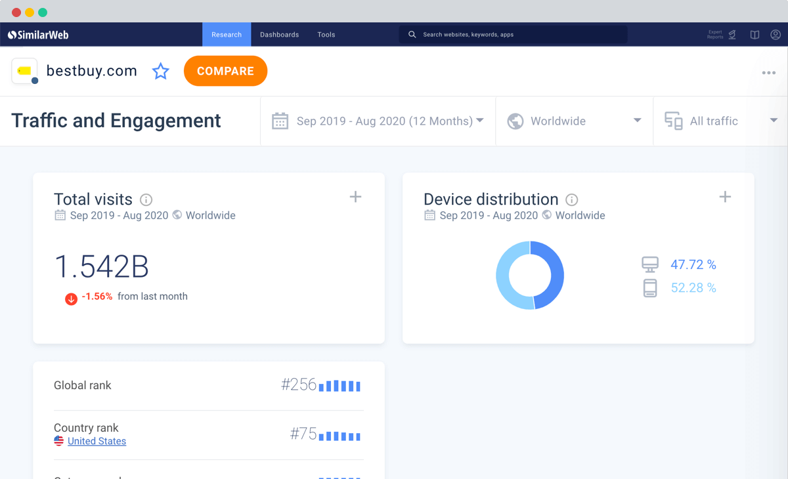Click the -1.56% change value
The image size is (788, 479).
[x=97, y=297]
